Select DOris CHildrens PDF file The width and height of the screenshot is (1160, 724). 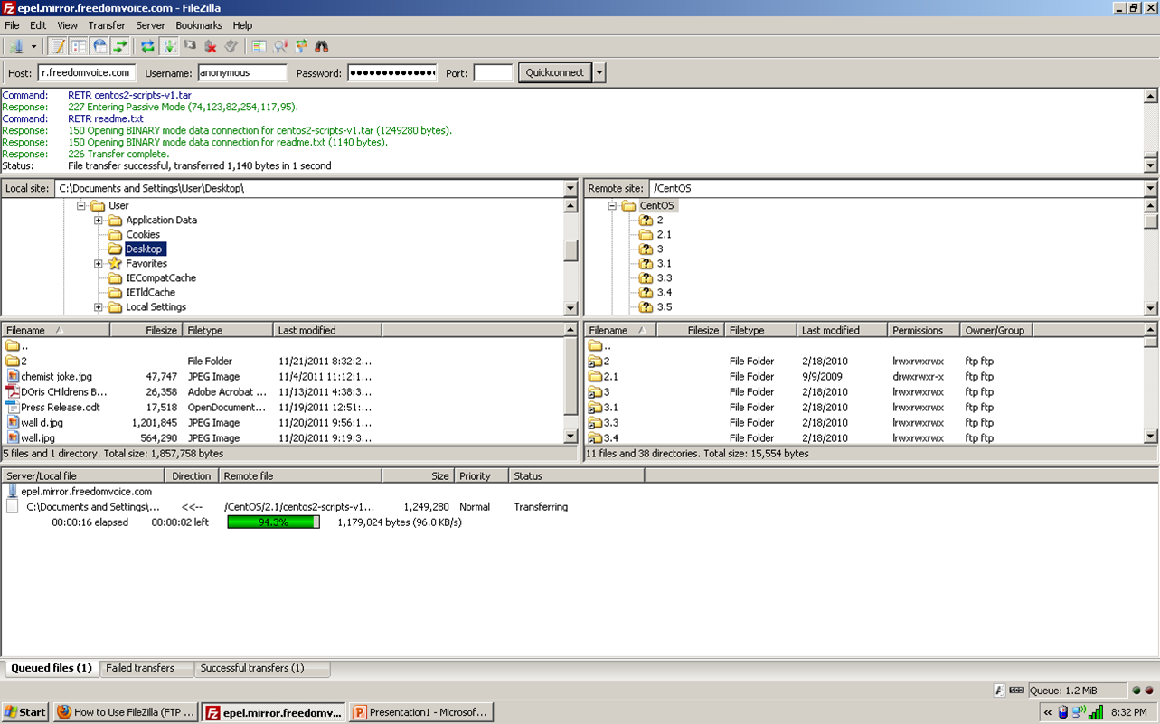click(x=64, y=391)
